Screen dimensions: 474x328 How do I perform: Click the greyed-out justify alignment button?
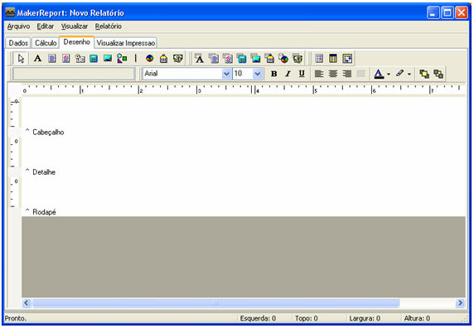(x=361, y=74)
